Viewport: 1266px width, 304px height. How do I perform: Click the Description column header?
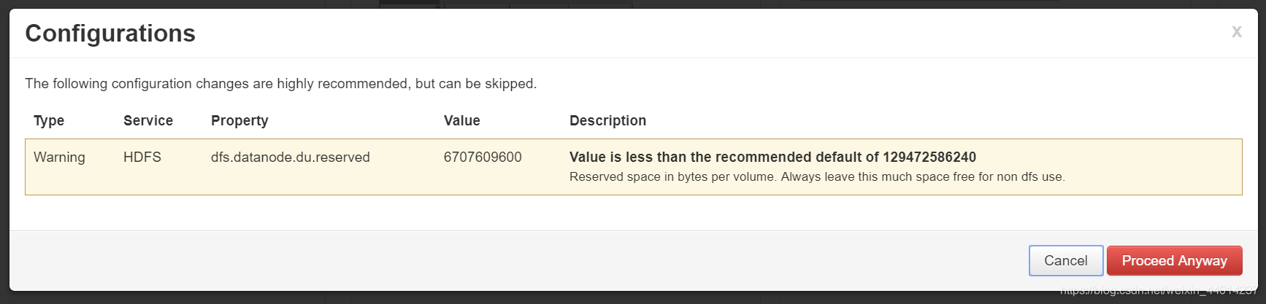point(607,120)
